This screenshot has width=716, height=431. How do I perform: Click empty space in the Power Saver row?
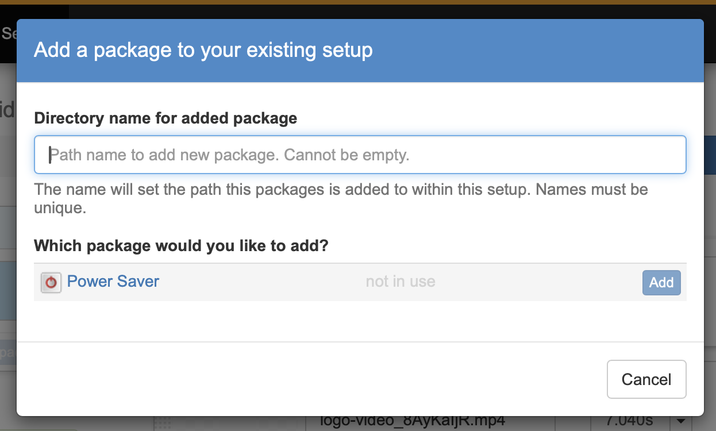coord(517,282)
